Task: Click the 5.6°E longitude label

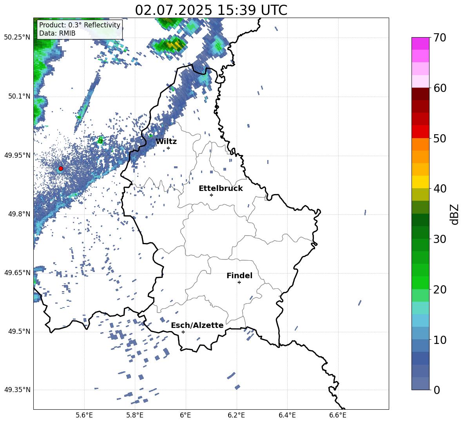Action: 84,415
